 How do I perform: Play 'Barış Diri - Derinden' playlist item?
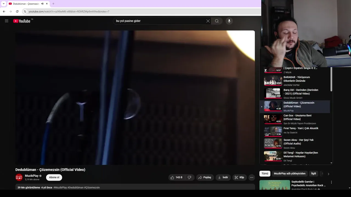(295, 94)
